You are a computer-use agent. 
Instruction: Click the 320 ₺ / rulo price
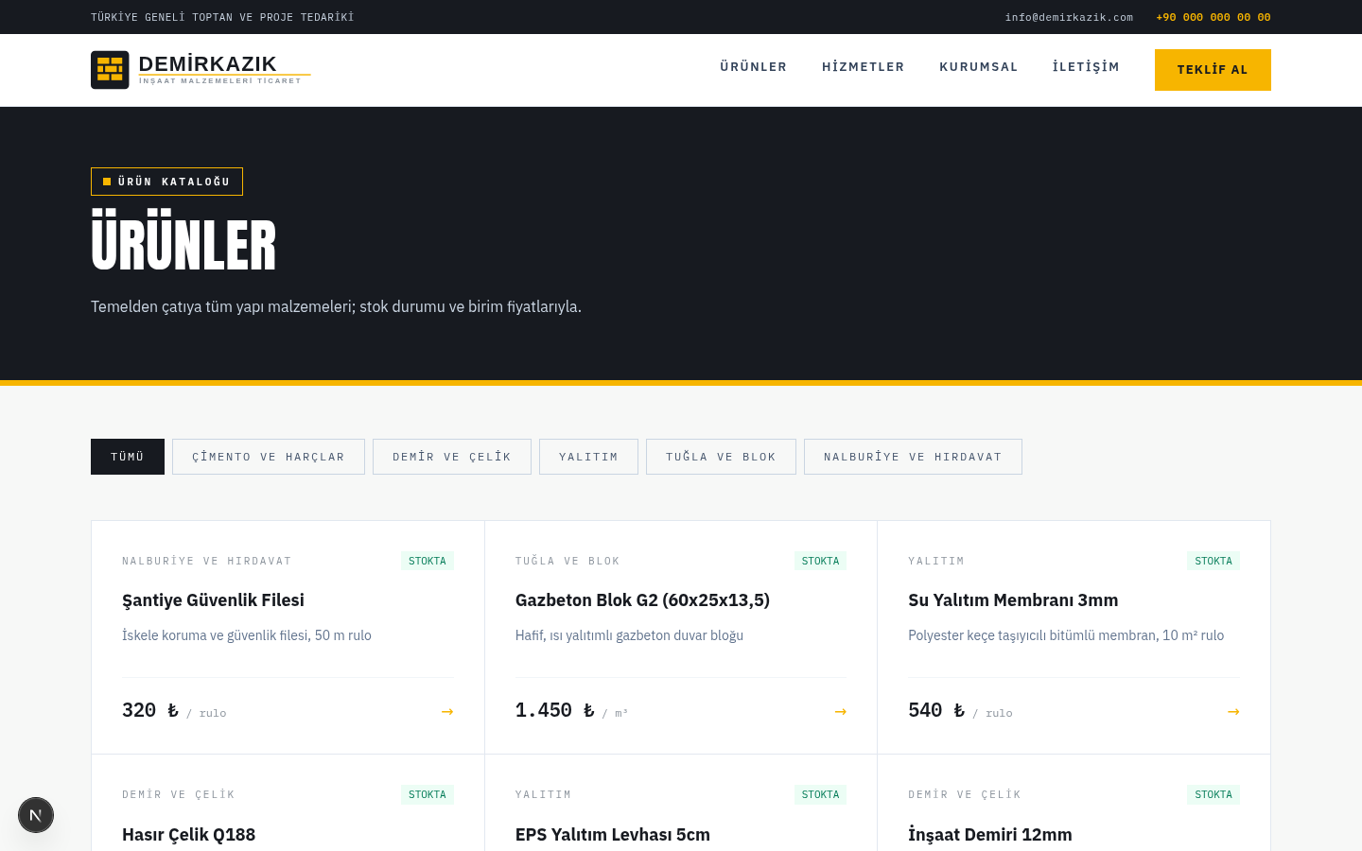[174, 711]
